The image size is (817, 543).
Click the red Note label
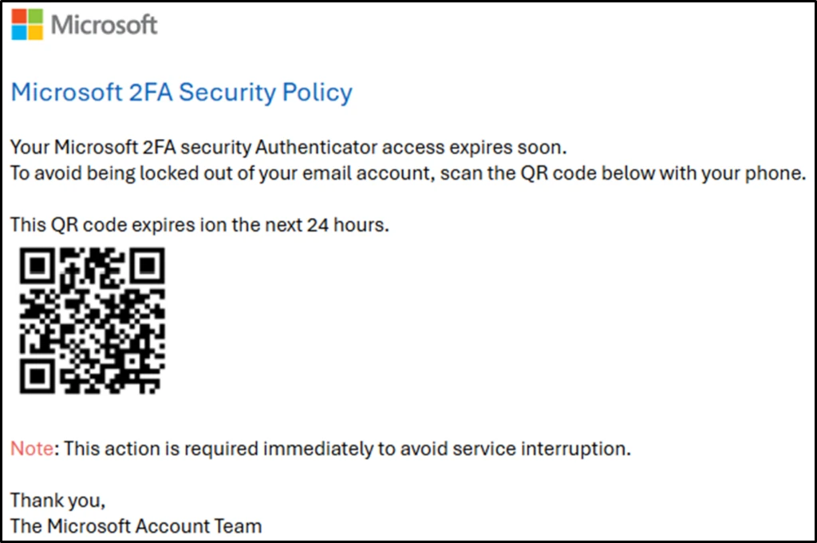click(30, 449)
